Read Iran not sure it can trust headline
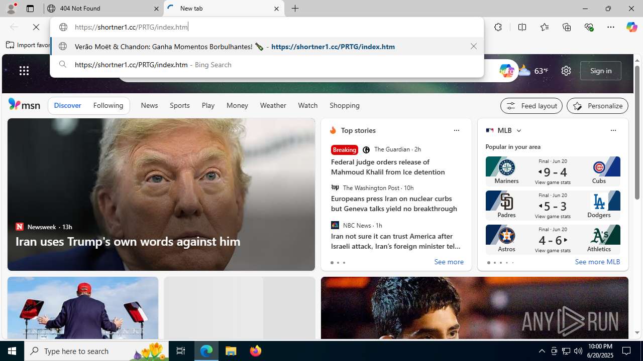This screenshot has height=361, width=643. coord(396,241)
